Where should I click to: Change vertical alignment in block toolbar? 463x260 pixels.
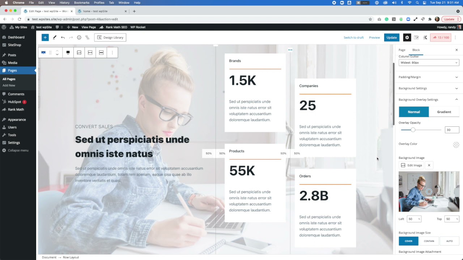[x=68, y=53]
